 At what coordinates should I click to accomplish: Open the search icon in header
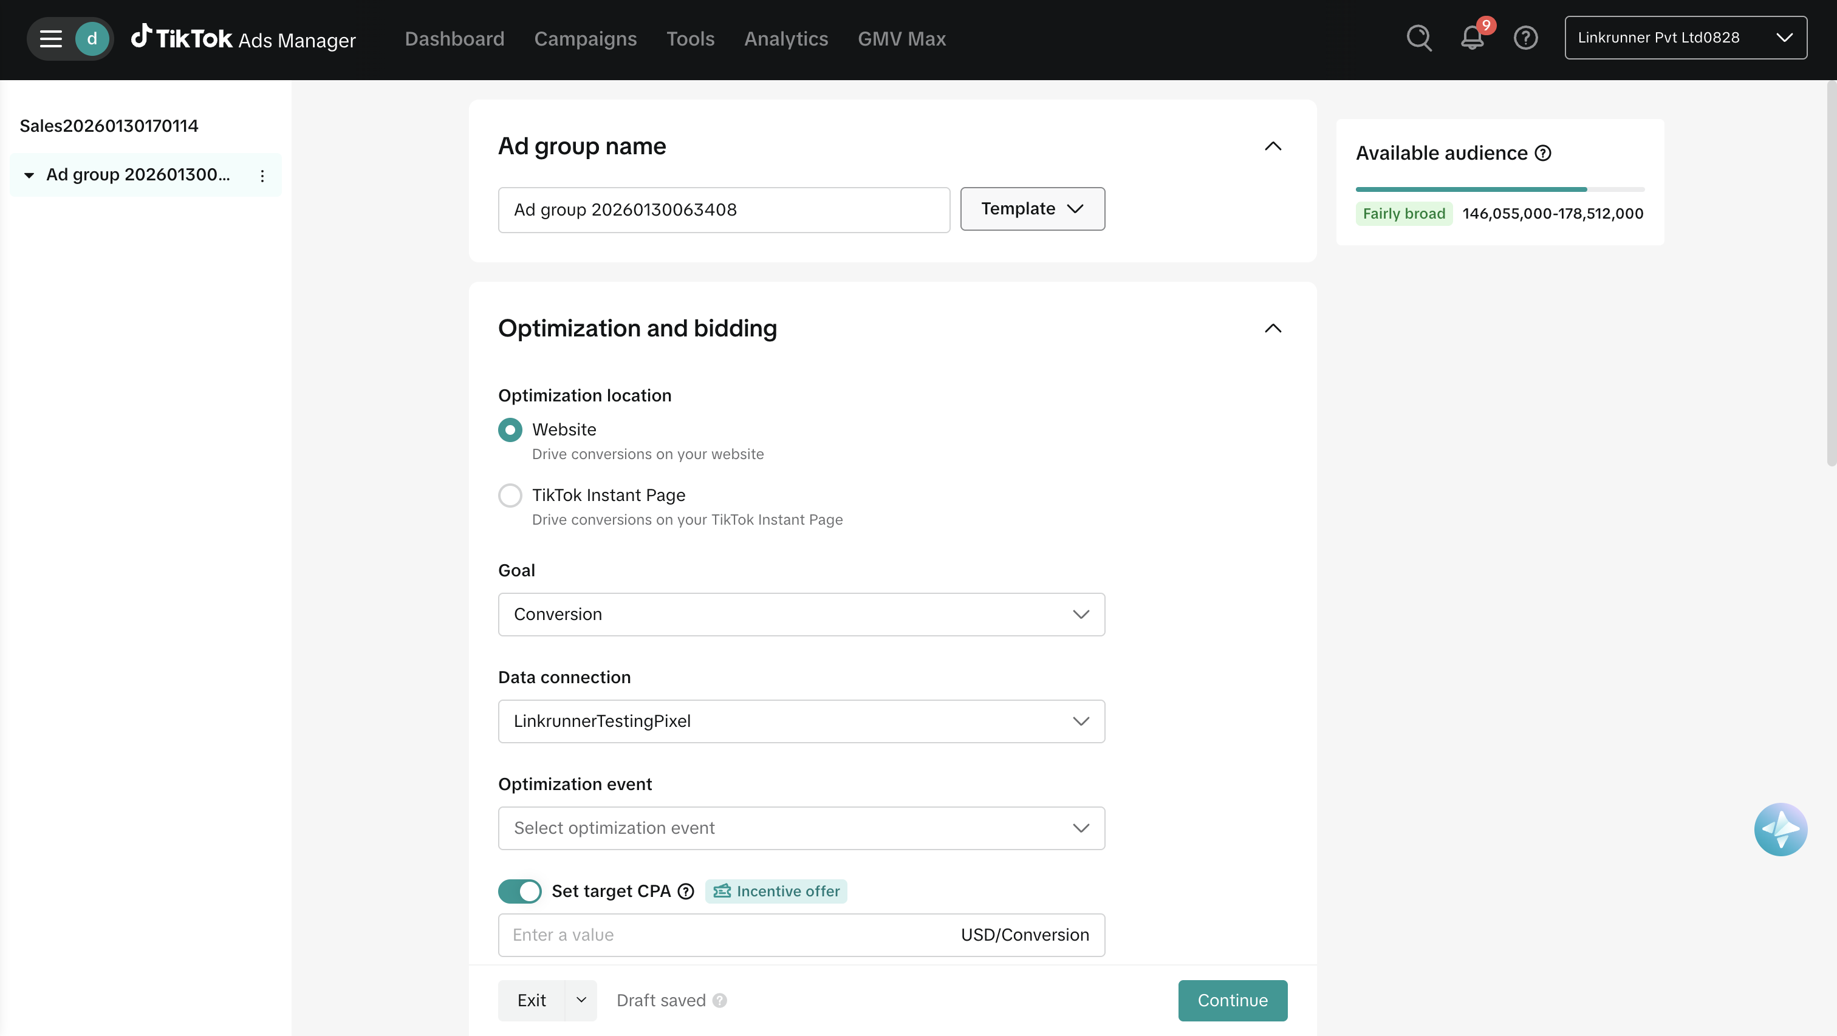point(1419,38)
